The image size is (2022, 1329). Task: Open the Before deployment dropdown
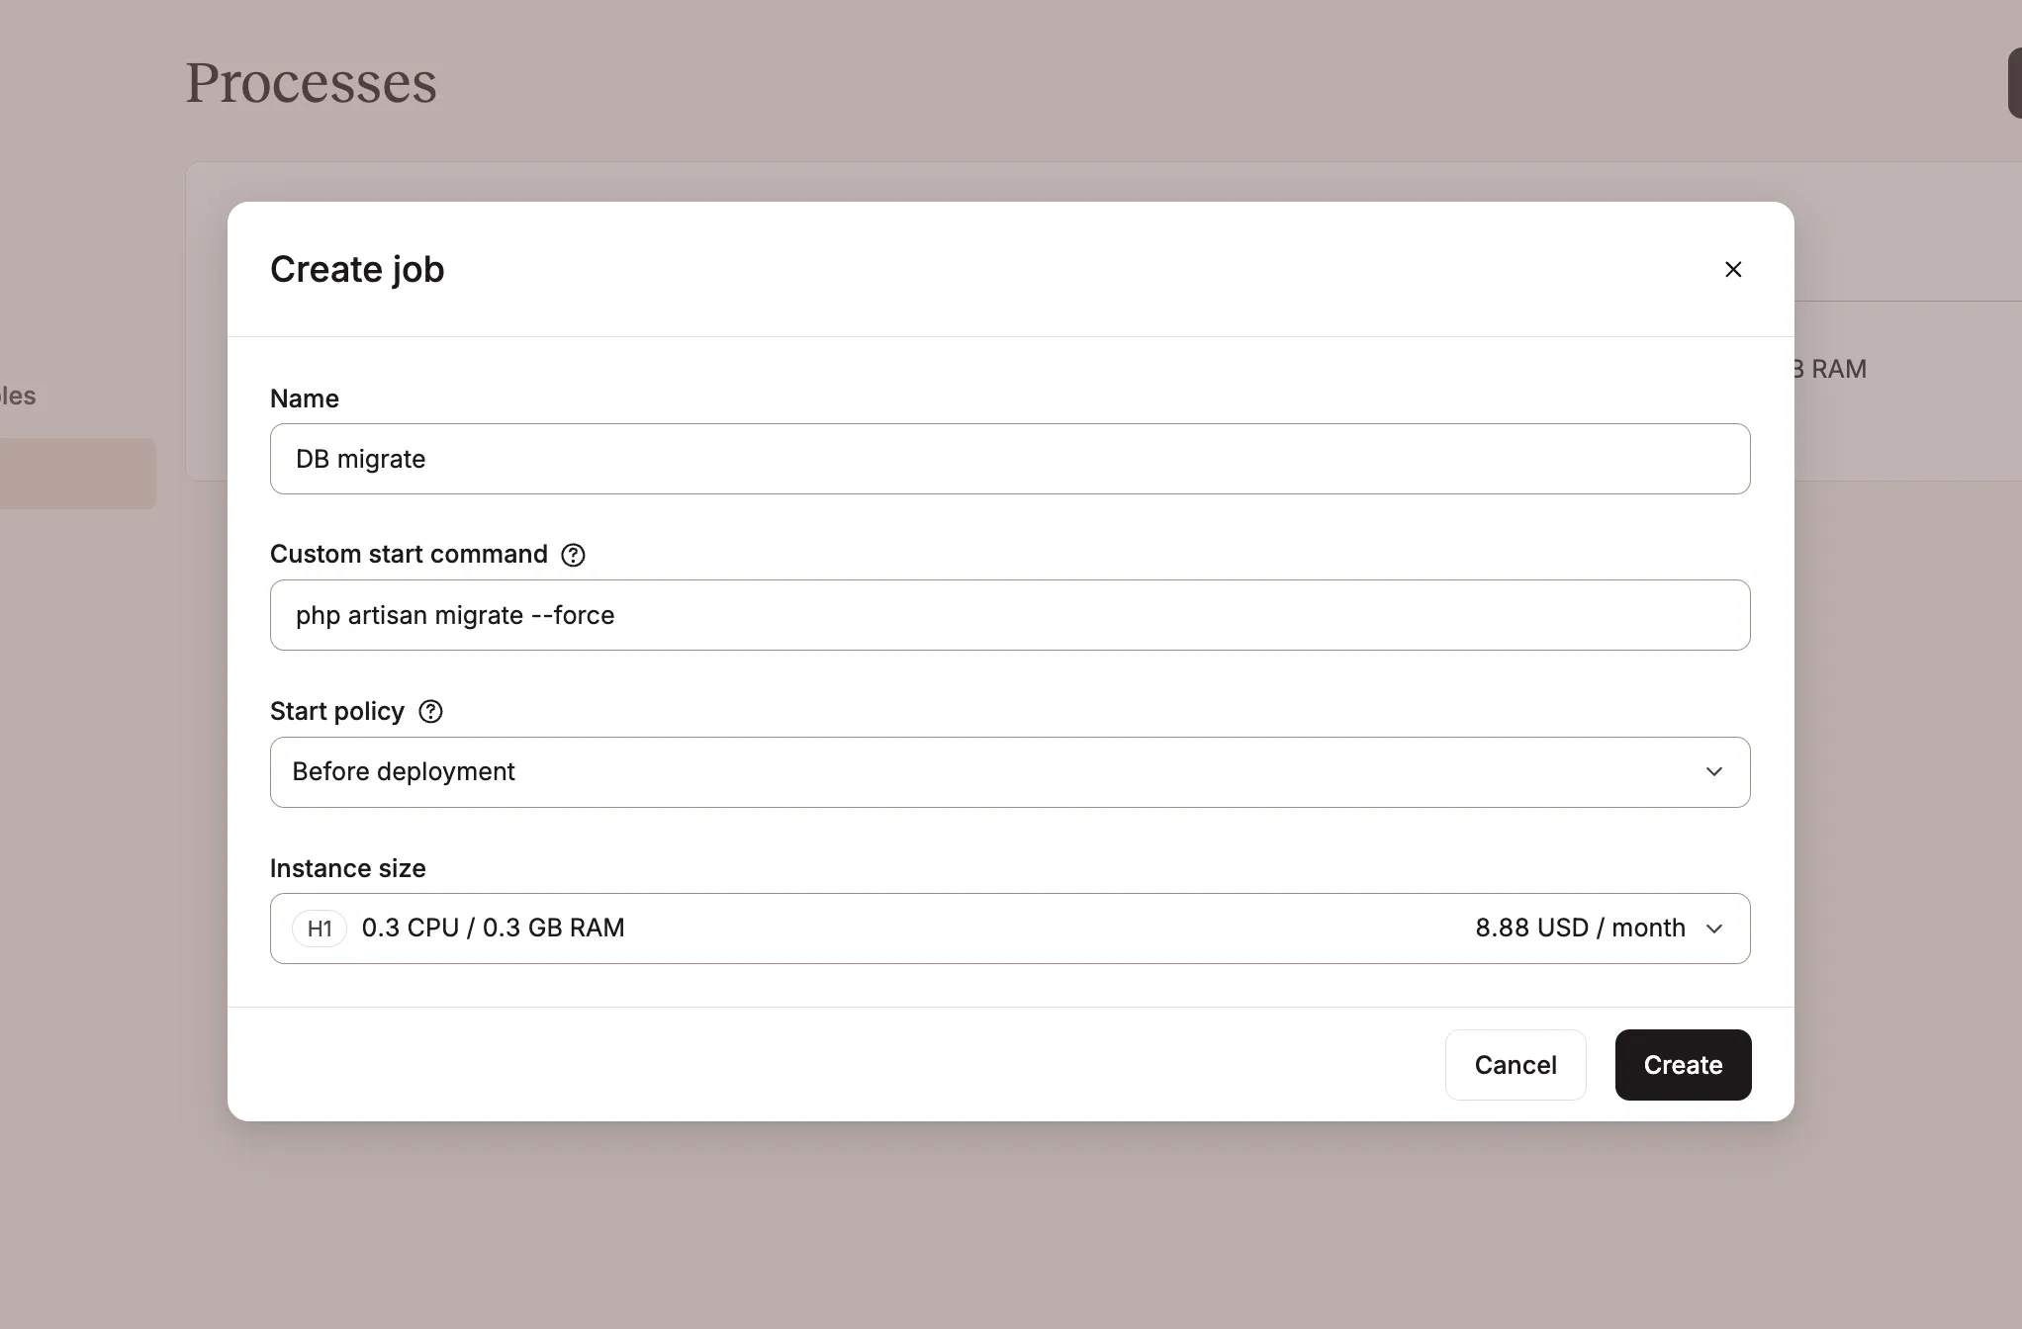pos(1010,772)
